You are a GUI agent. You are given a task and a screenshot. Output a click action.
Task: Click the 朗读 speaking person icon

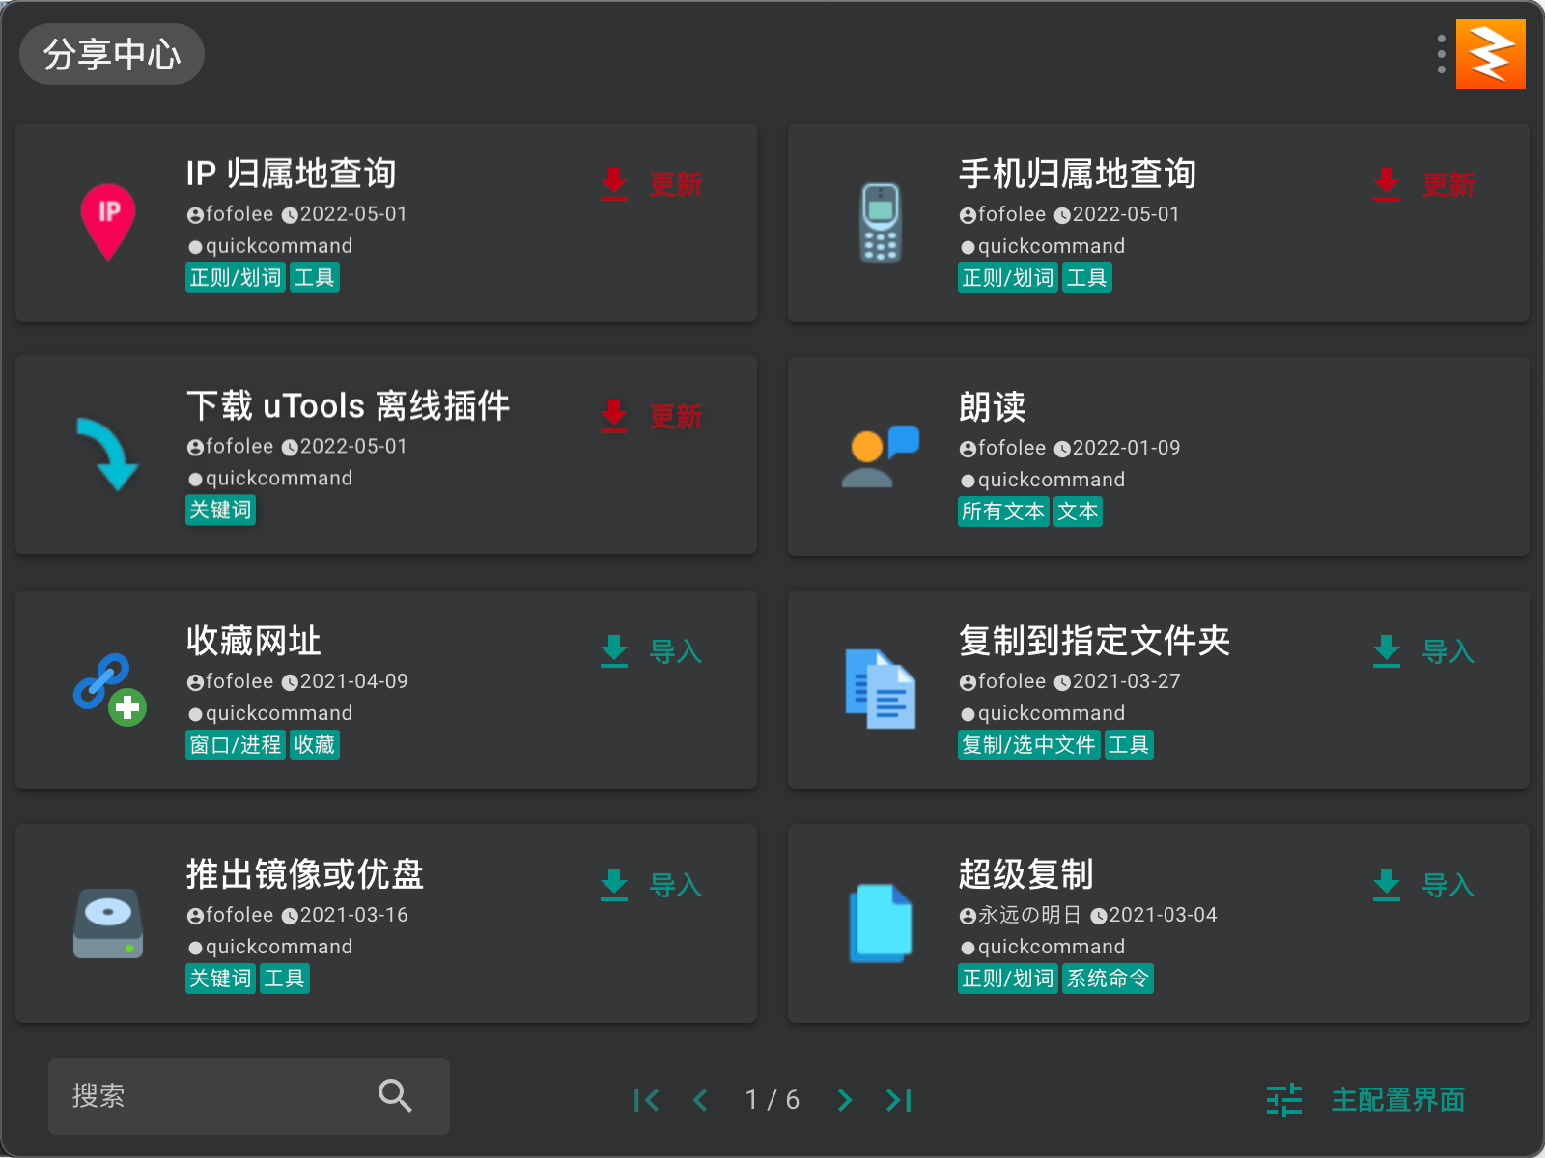pyautogui.click(x=881, y=456)
